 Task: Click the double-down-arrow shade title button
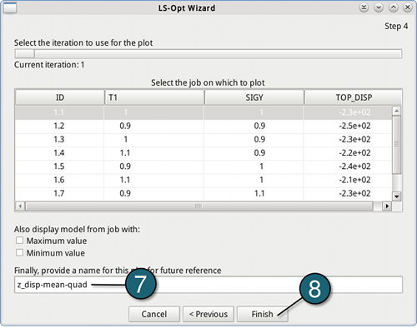click(x=364, y=7)
